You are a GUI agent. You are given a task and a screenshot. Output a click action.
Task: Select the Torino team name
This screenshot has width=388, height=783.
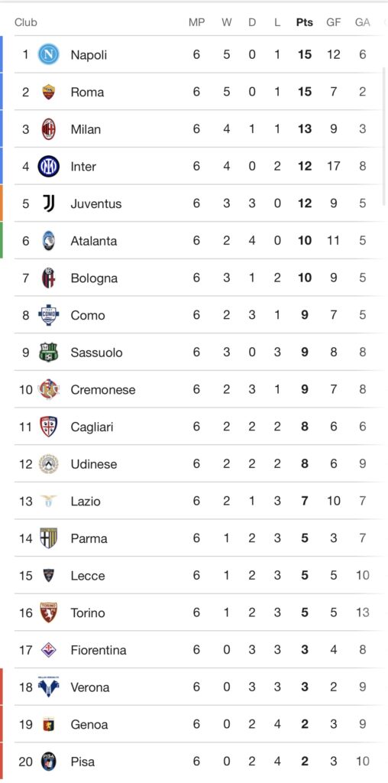tap(88, 612)
